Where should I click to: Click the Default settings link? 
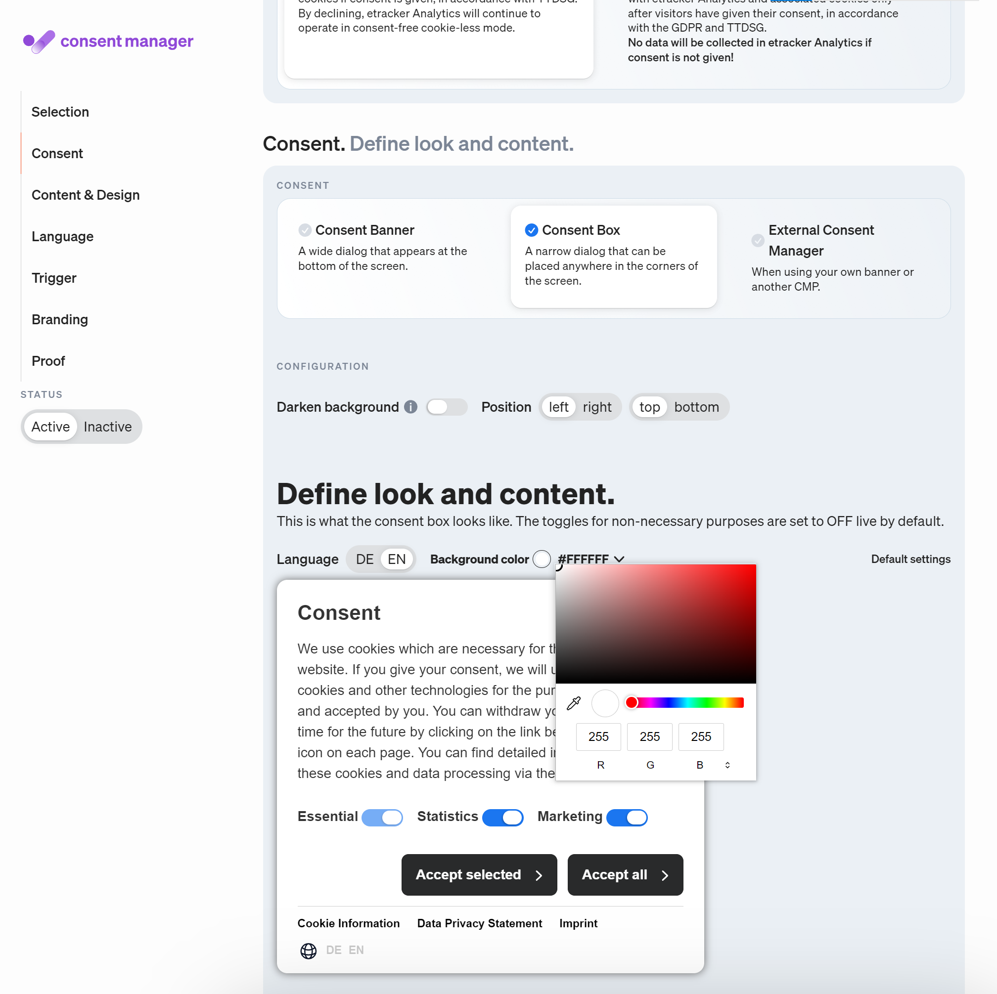(909, 559)
